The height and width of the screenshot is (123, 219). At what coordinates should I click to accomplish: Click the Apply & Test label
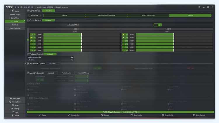pos(75,115)
